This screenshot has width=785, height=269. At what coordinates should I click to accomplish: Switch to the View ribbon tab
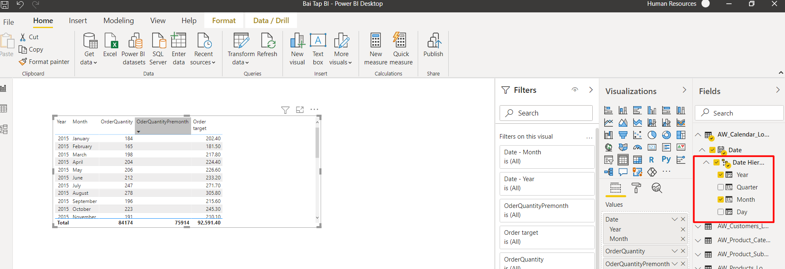point(158,21)
